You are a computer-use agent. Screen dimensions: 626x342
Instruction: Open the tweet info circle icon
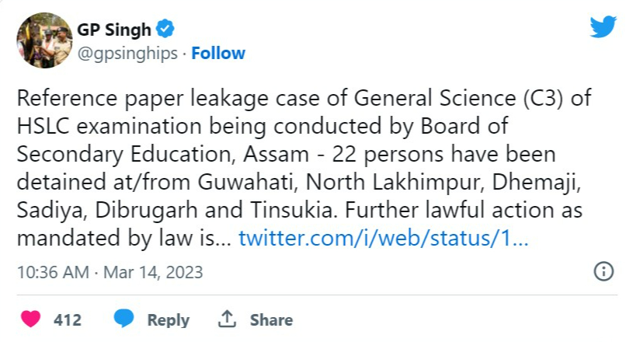(x=603, y=271)
